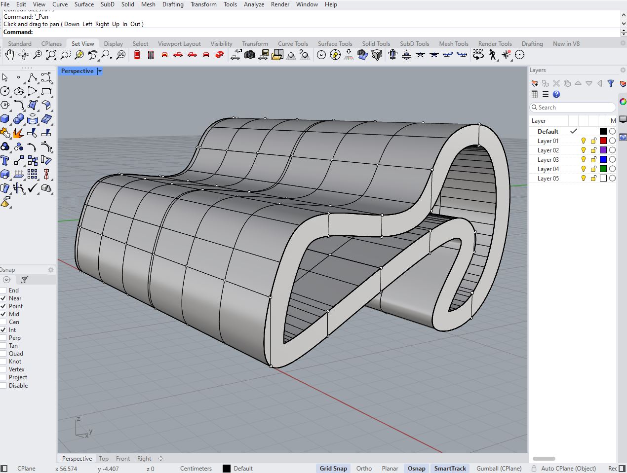Screen dimensions: 627x473
Task: Choose the Circle drawing tool
Action: (x=5, y=91)
